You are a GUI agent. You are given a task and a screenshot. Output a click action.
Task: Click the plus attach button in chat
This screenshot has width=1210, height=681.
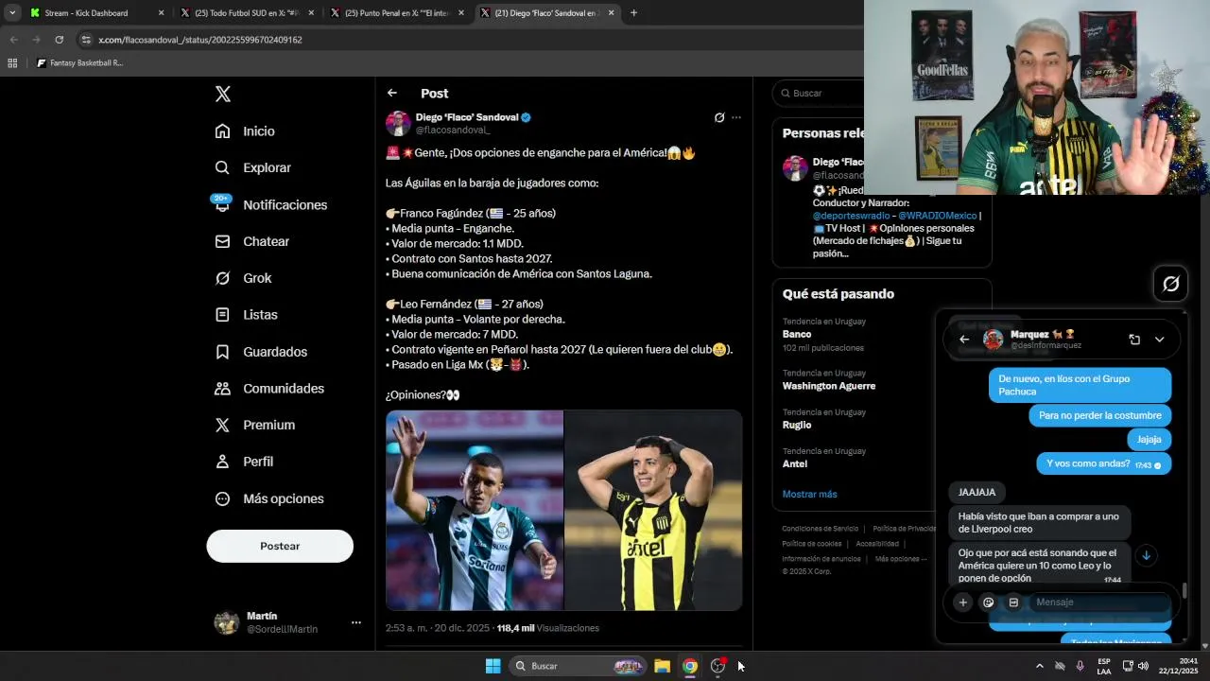pos(962,602)
